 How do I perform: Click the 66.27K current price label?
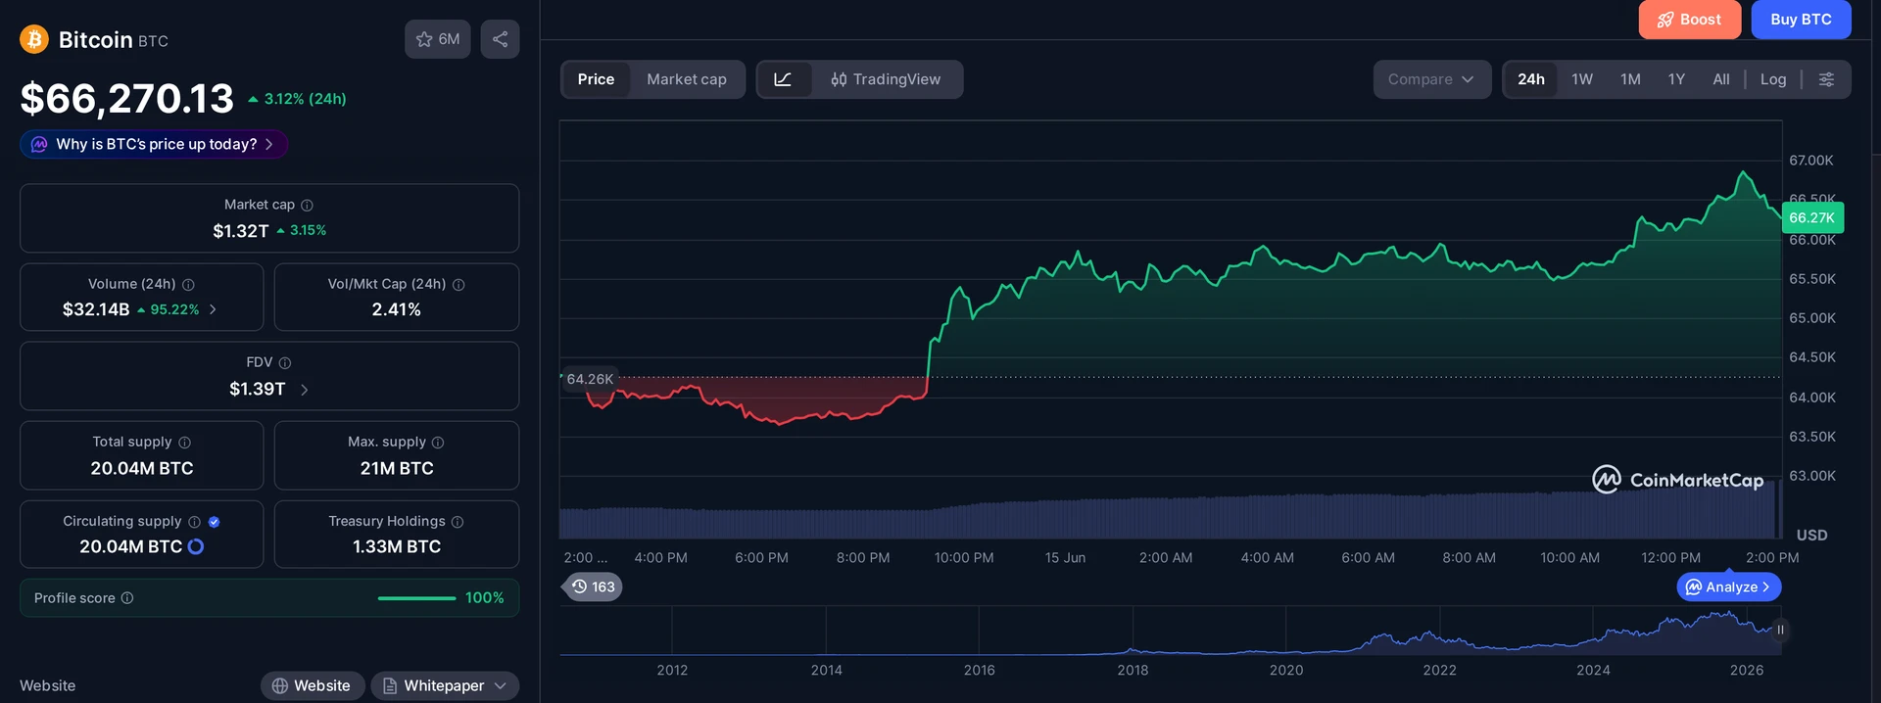coord(1812,217)
